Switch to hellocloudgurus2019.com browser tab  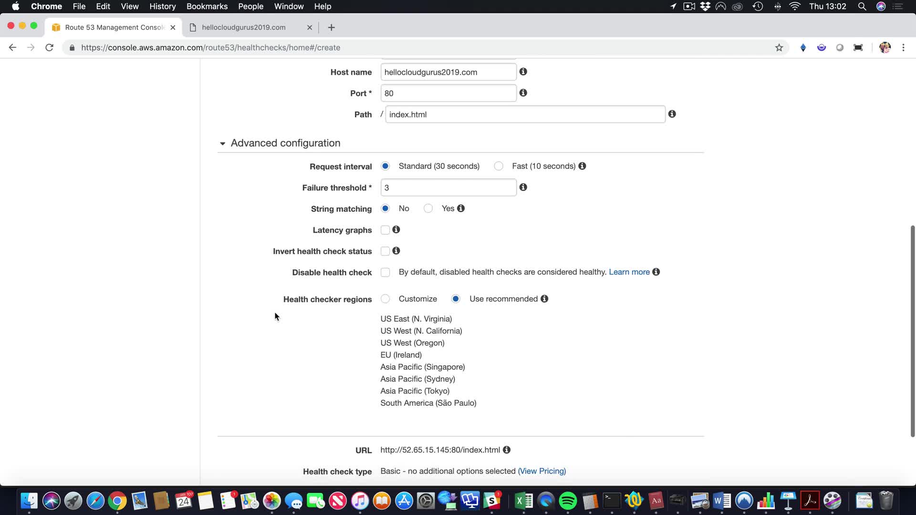click(x=243, y=27)
